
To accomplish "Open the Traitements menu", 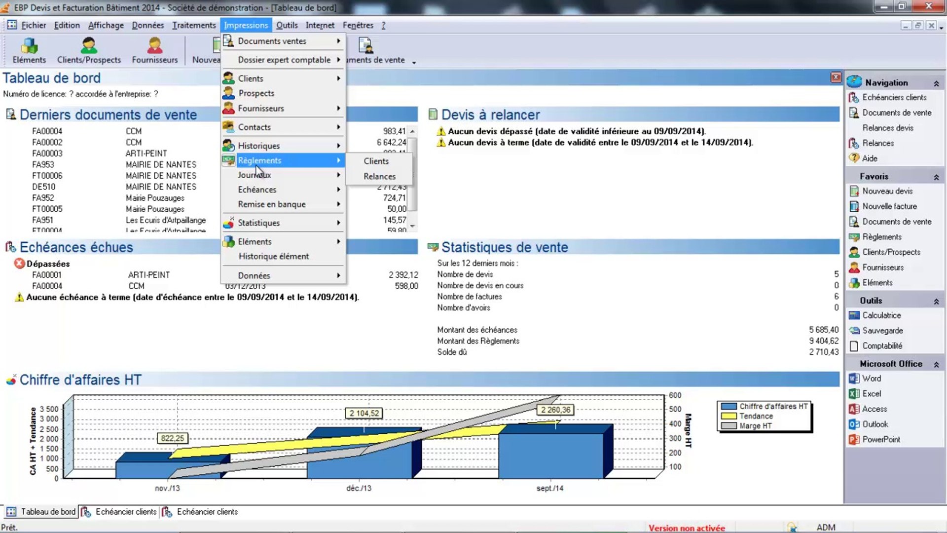I will (x=194, y=25).
